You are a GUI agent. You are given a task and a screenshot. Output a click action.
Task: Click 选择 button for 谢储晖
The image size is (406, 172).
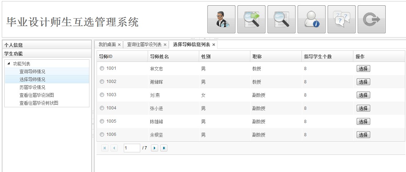coord(363,82)
